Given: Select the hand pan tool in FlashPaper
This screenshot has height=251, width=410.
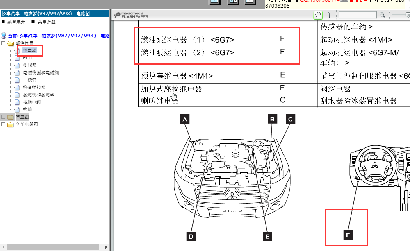Looking at the screenshot, I should (x=318, y=16).
